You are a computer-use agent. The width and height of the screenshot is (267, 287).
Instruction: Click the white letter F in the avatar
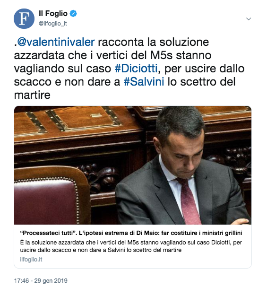pos(24,18)
